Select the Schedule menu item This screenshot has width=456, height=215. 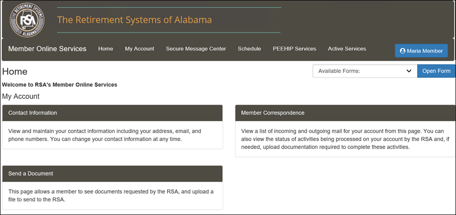pyautogui.click(x=249, y=49)
